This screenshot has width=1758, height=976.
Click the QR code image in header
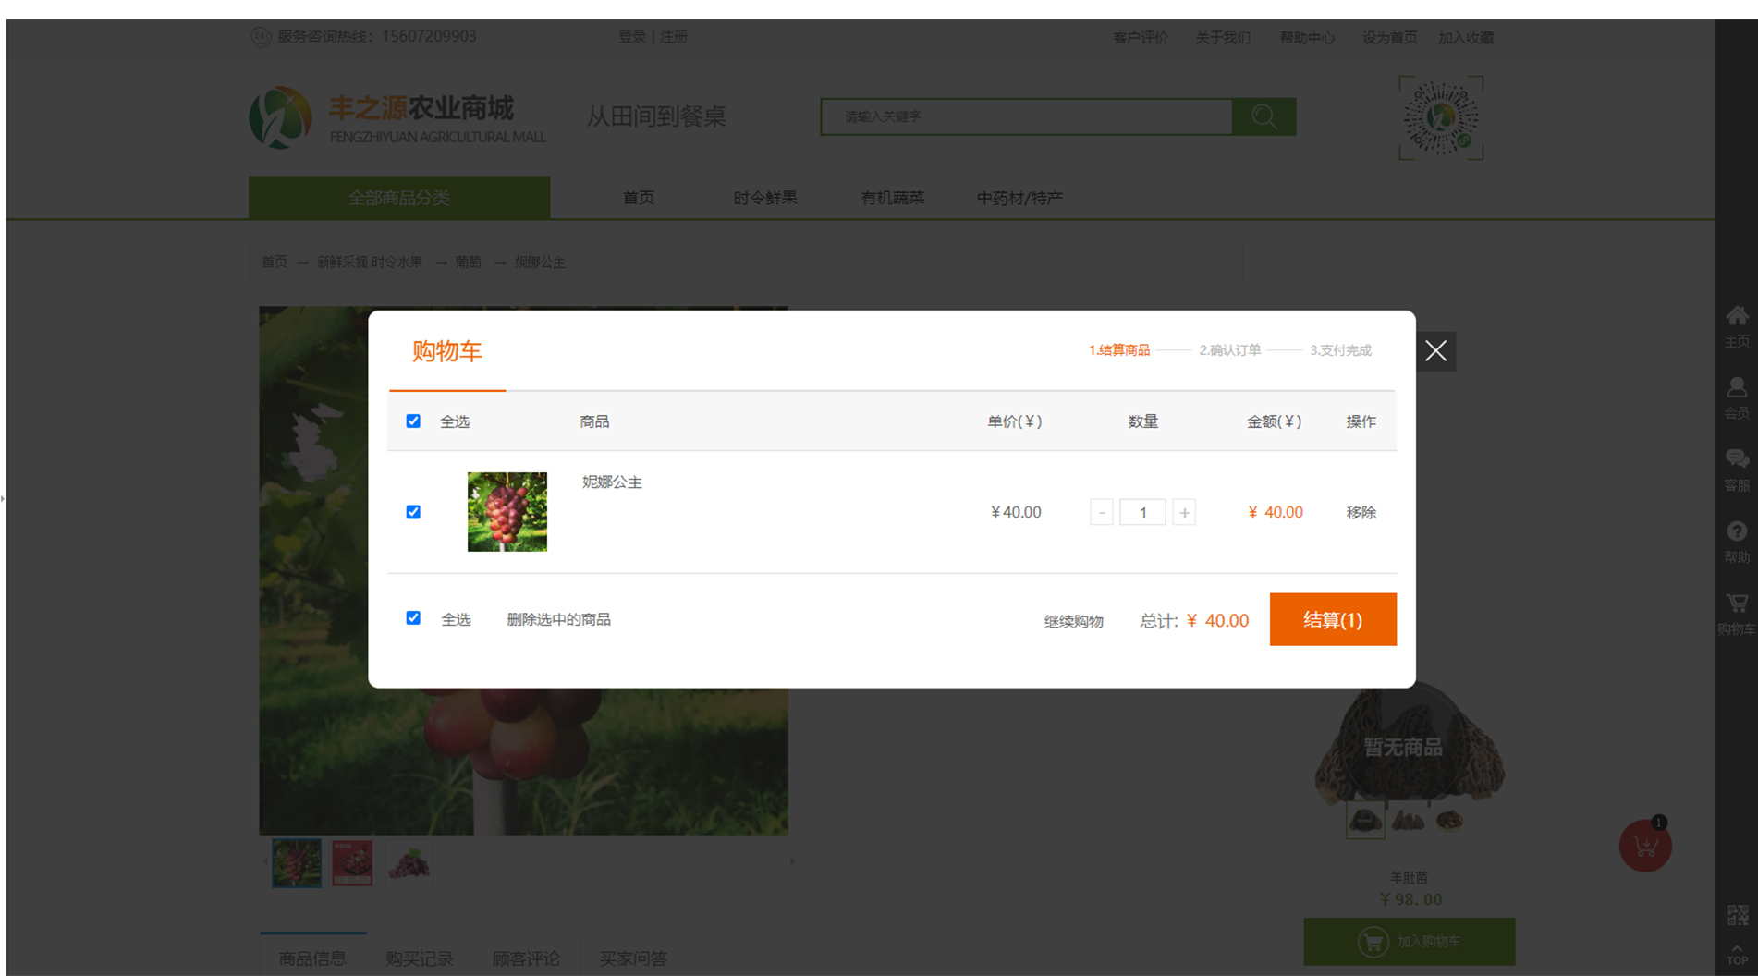point(1441,118)
